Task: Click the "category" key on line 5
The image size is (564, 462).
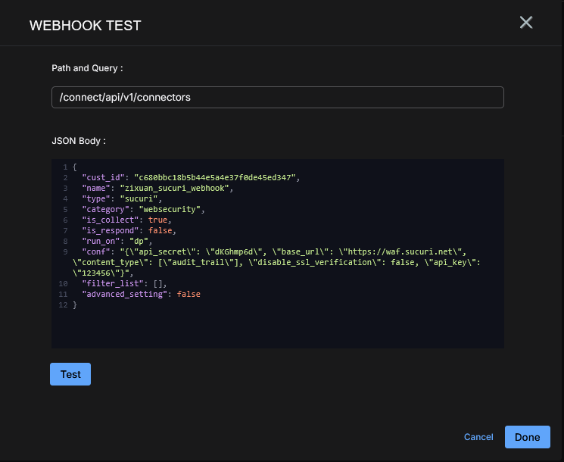Action: [x=105, y=209]
